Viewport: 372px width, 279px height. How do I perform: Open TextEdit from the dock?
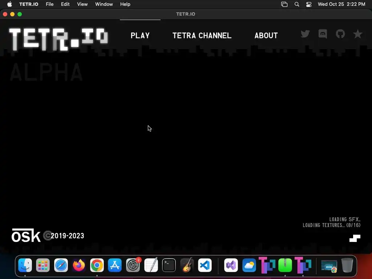click(x=151, y=265)
